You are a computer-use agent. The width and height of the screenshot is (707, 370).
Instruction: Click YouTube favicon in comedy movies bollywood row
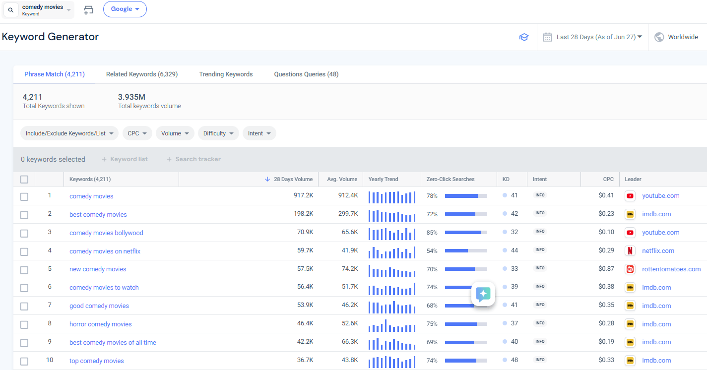tap(630, 233)
